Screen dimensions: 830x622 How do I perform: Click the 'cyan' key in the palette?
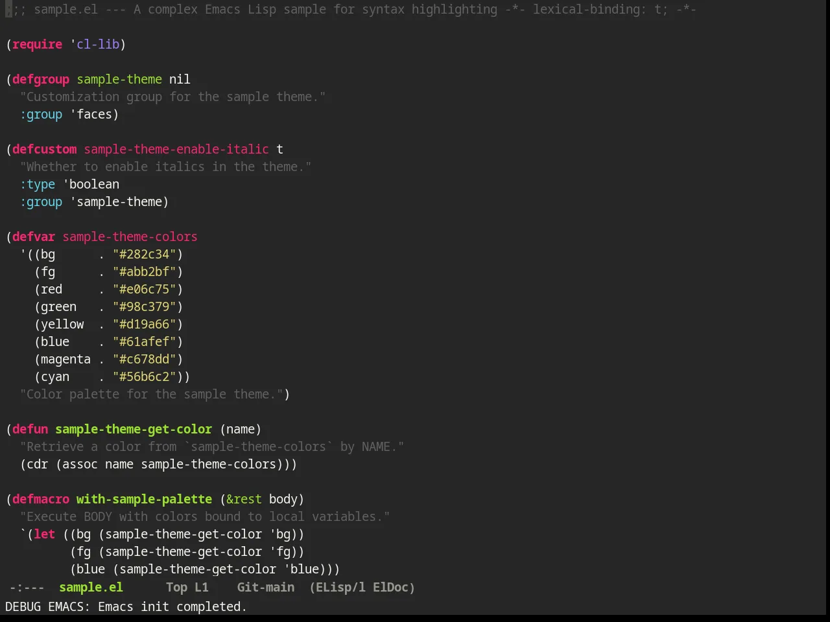tap(55, 376)
